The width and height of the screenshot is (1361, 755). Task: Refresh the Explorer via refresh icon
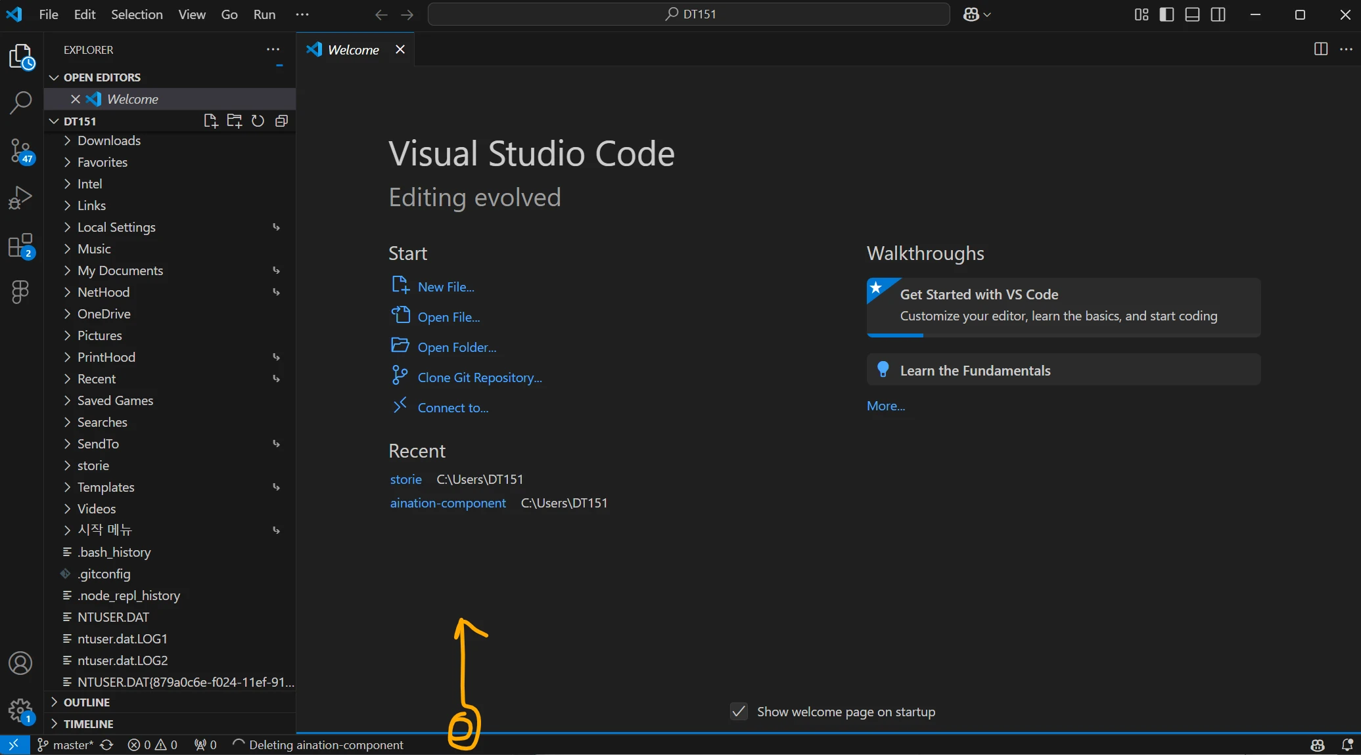point(258,121)
